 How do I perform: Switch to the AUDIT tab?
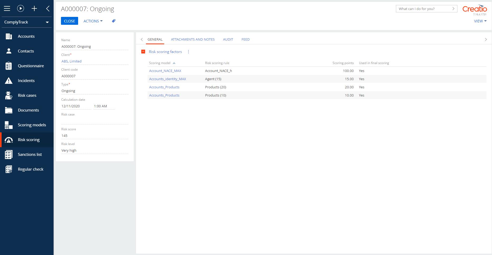point(228,39)
